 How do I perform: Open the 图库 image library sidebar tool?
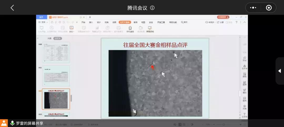tap(245, 99)
